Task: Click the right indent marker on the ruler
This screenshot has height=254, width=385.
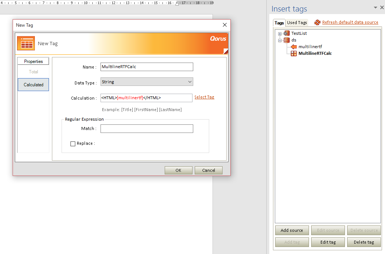Action: pyautogui.click(x=177, y=4)
